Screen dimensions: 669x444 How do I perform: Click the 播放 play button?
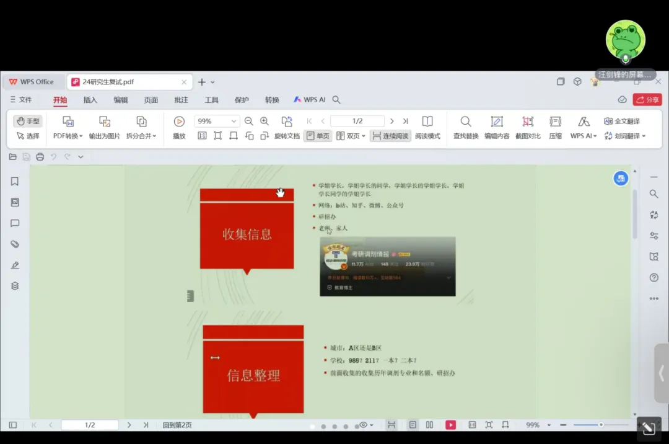(179, 122)
